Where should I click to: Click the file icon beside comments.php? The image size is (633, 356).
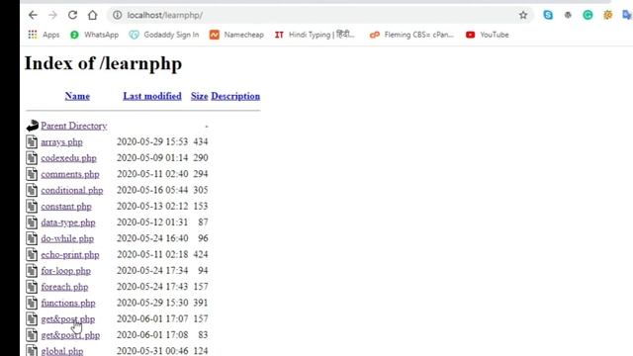pyautogui.click(x=32, y=174)
